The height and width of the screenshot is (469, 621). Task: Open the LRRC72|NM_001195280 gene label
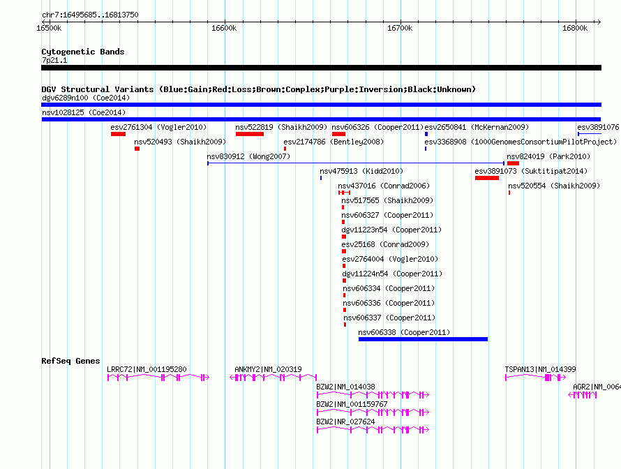(147, 369)
